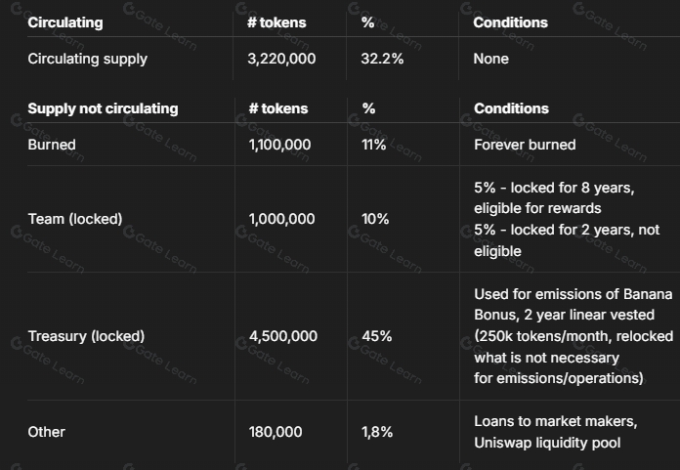Click the locked for 8 years text
Image resolution: width=680 pixels, height=470 pixels.
click(573, 188)
